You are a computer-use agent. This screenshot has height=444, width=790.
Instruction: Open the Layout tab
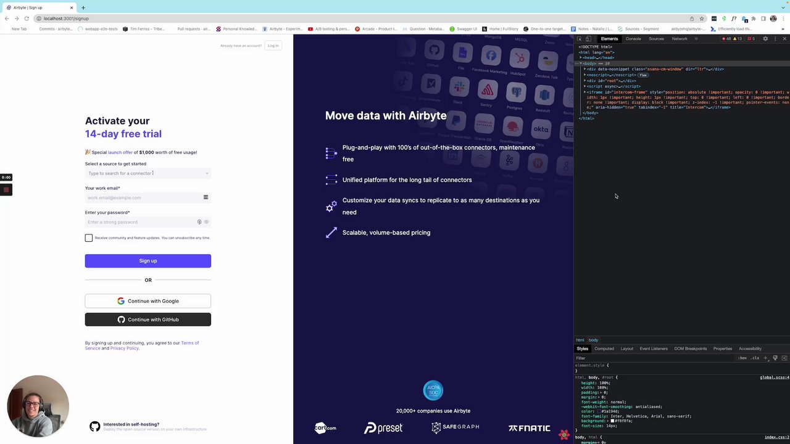[x=626, y=349]
